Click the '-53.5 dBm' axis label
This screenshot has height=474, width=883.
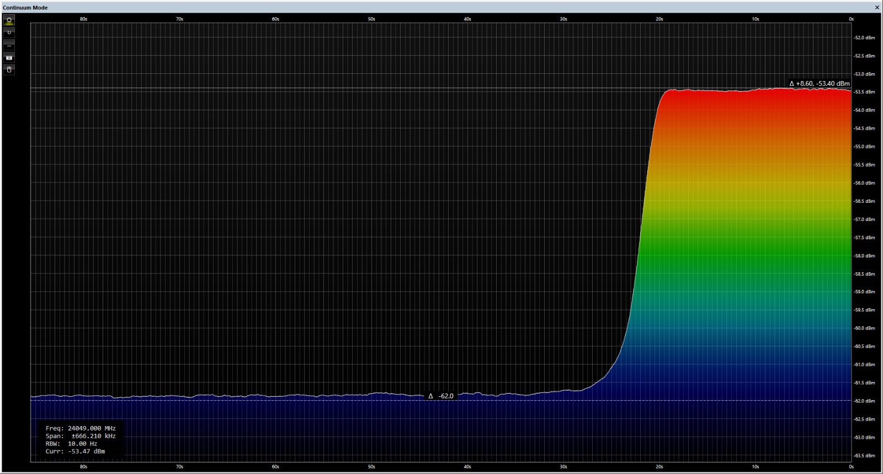click(864, 92)
